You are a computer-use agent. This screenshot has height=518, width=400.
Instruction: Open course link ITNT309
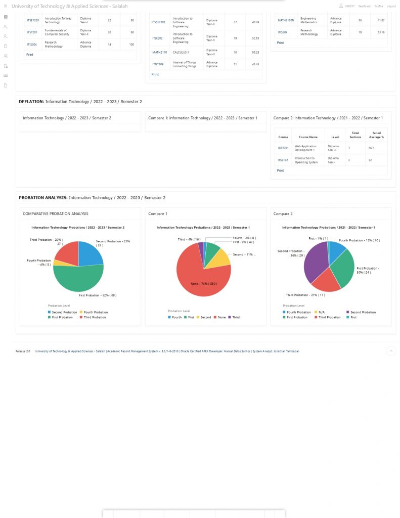click(158, 64)
